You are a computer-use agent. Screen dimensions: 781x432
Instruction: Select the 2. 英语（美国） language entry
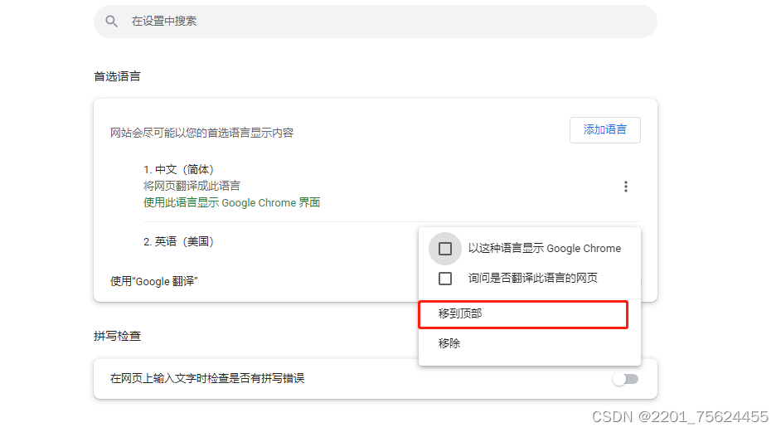click(x=178, y=241)
